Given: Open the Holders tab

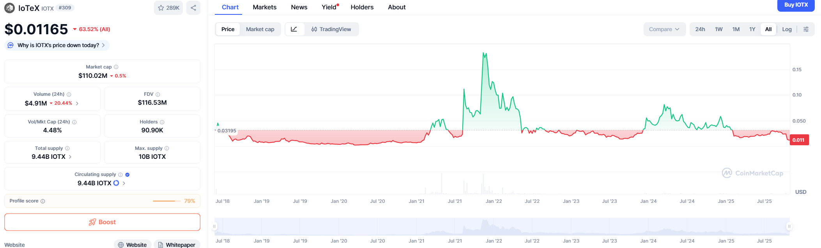Looking at the screenshot, I should click(x=362, y=7).
